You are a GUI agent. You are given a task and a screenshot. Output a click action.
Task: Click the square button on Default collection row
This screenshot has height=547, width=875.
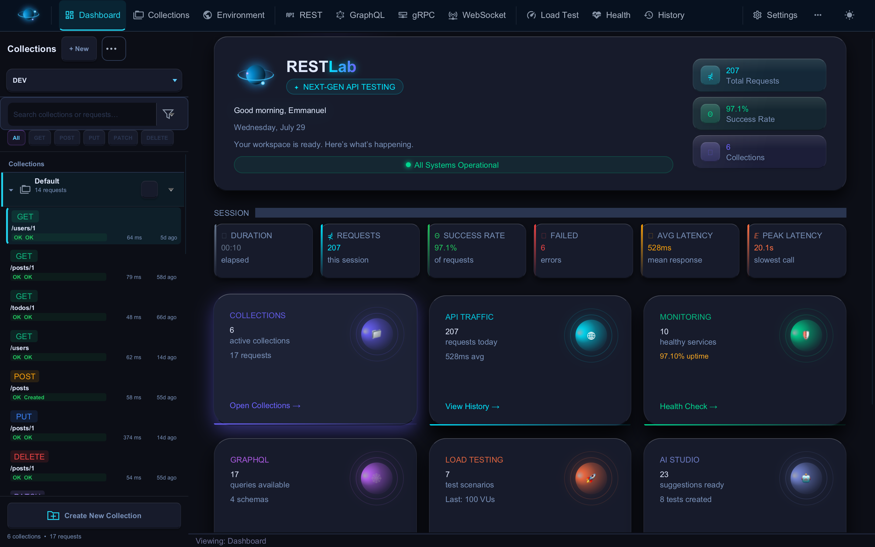149,189
